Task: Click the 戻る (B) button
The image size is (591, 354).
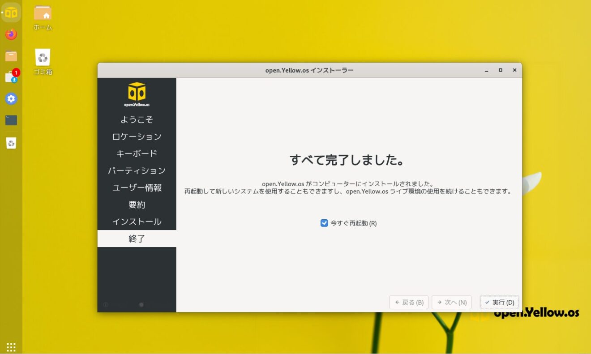Action: (409, 302)
